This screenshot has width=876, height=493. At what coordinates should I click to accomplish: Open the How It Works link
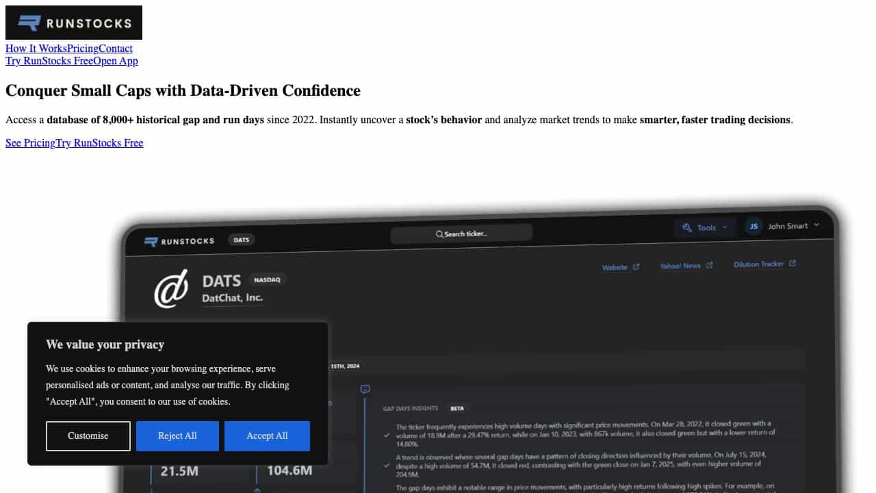point(36,48)
